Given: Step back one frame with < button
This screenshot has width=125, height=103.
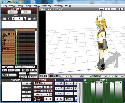Looking at the screenshot, I should pyautogui.click(x=13, y=19).
